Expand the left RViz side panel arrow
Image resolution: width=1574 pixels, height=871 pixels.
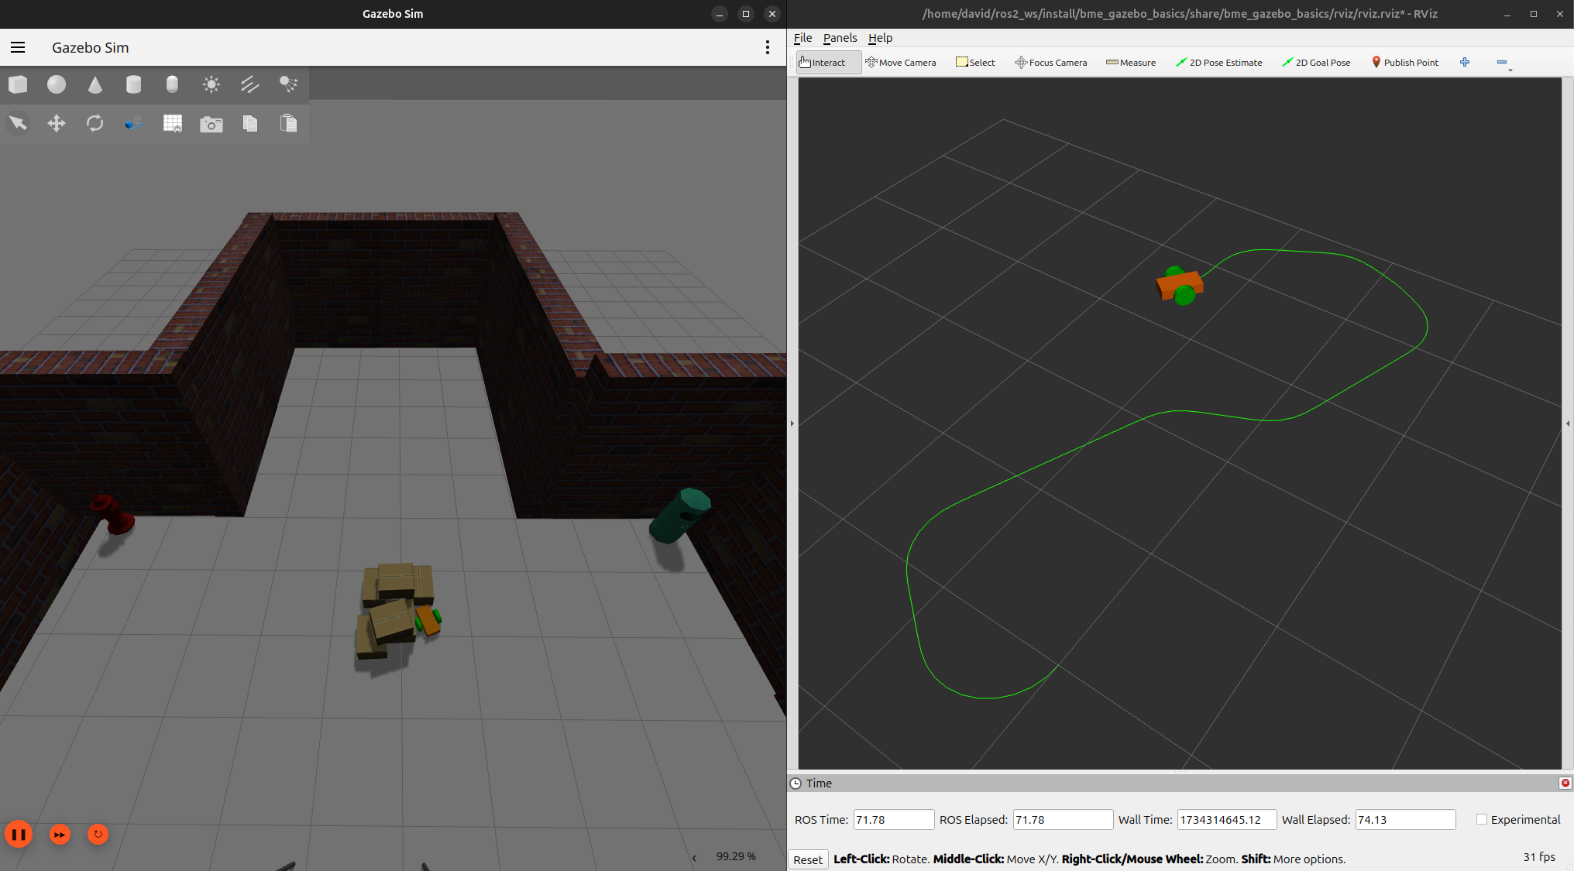click(x=792, y=423)
